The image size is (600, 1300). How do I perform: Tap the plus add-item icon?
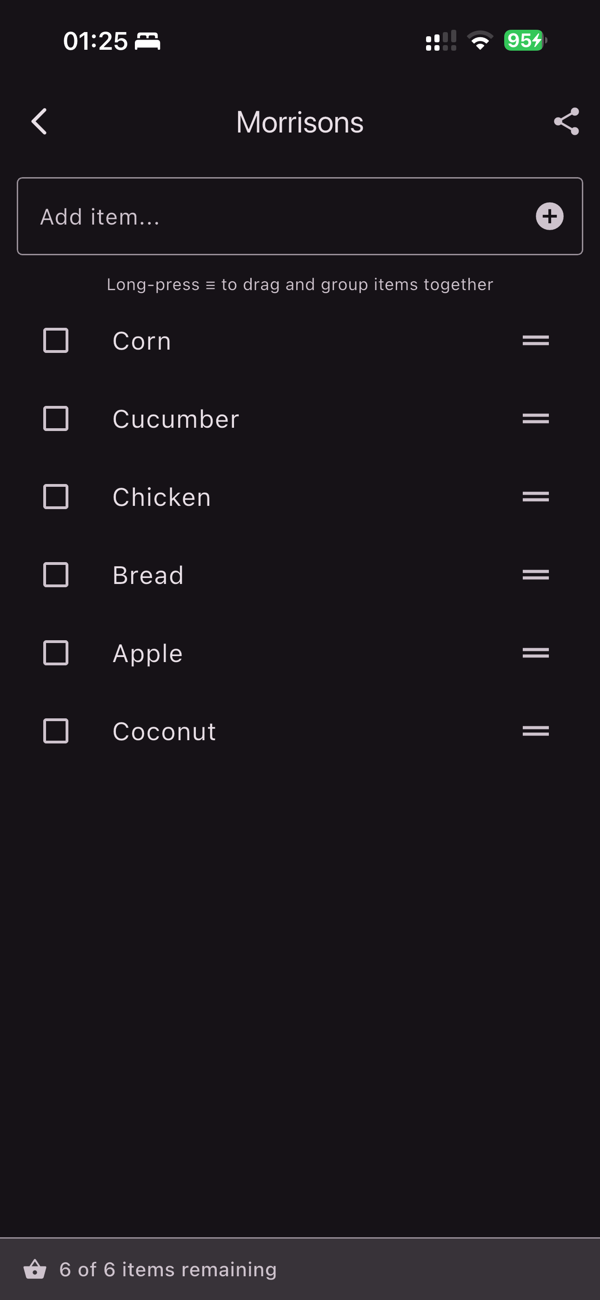[549, 217]
